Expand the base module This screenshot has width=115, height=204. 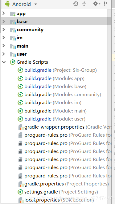pos(4,21)
